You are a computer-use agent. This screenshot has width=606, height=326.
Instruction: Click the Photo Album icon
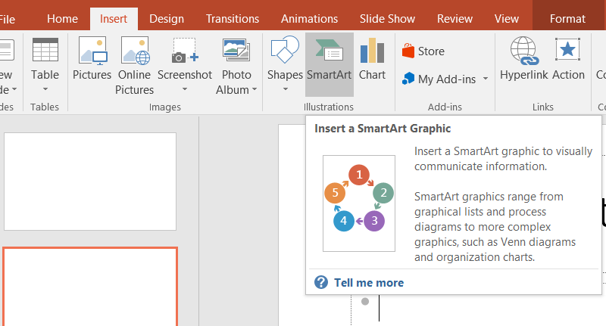click(236, 51)
